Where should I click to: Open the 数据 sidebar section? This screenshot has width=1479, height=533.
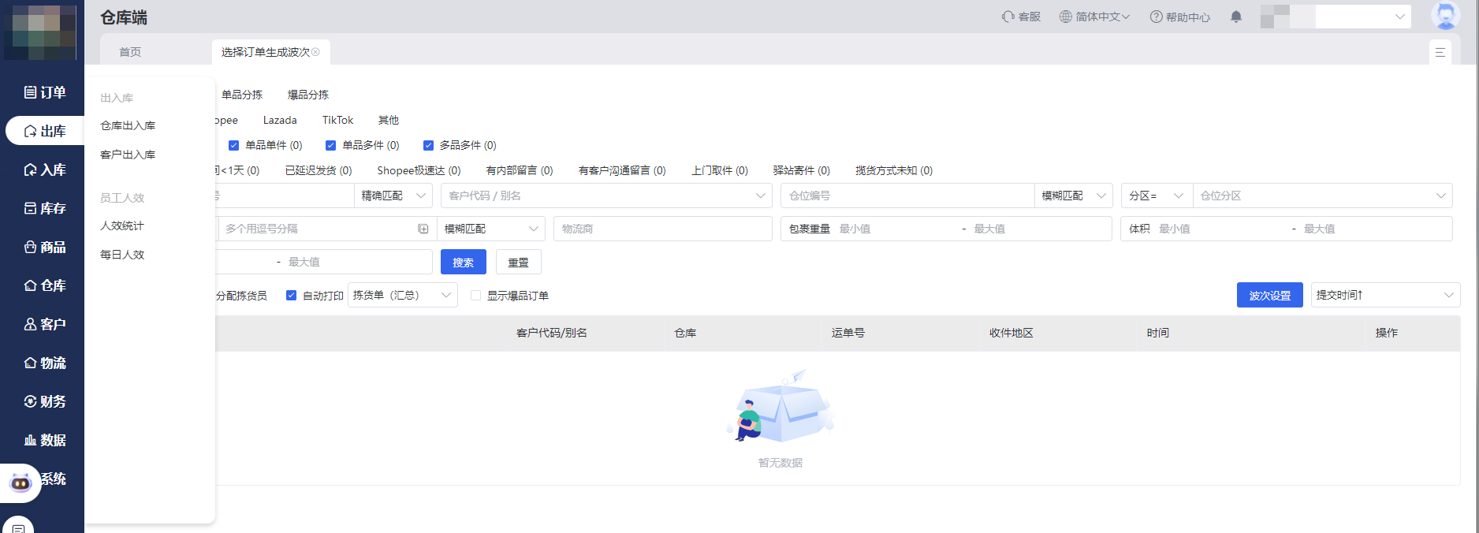(x=44, y=440)
